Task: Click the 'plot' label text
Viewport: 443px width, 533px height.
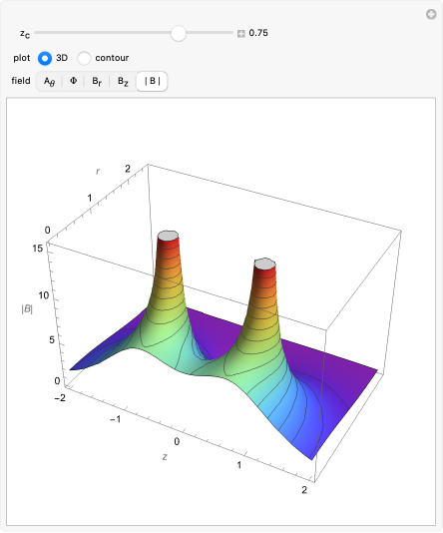Action: [x=22, y=58]
